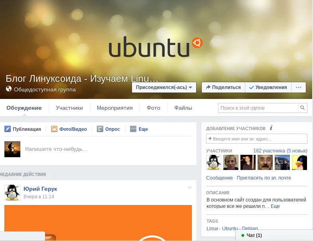Screen dimensions: 313x241
Task: Click the share arrow icon in Поделиться
Action: tap(208, 87)
